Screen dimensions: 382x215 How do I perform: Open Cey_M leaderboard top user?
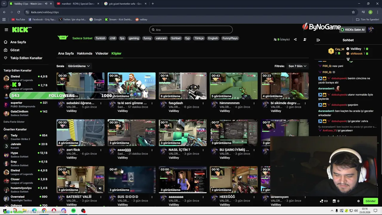339,49
